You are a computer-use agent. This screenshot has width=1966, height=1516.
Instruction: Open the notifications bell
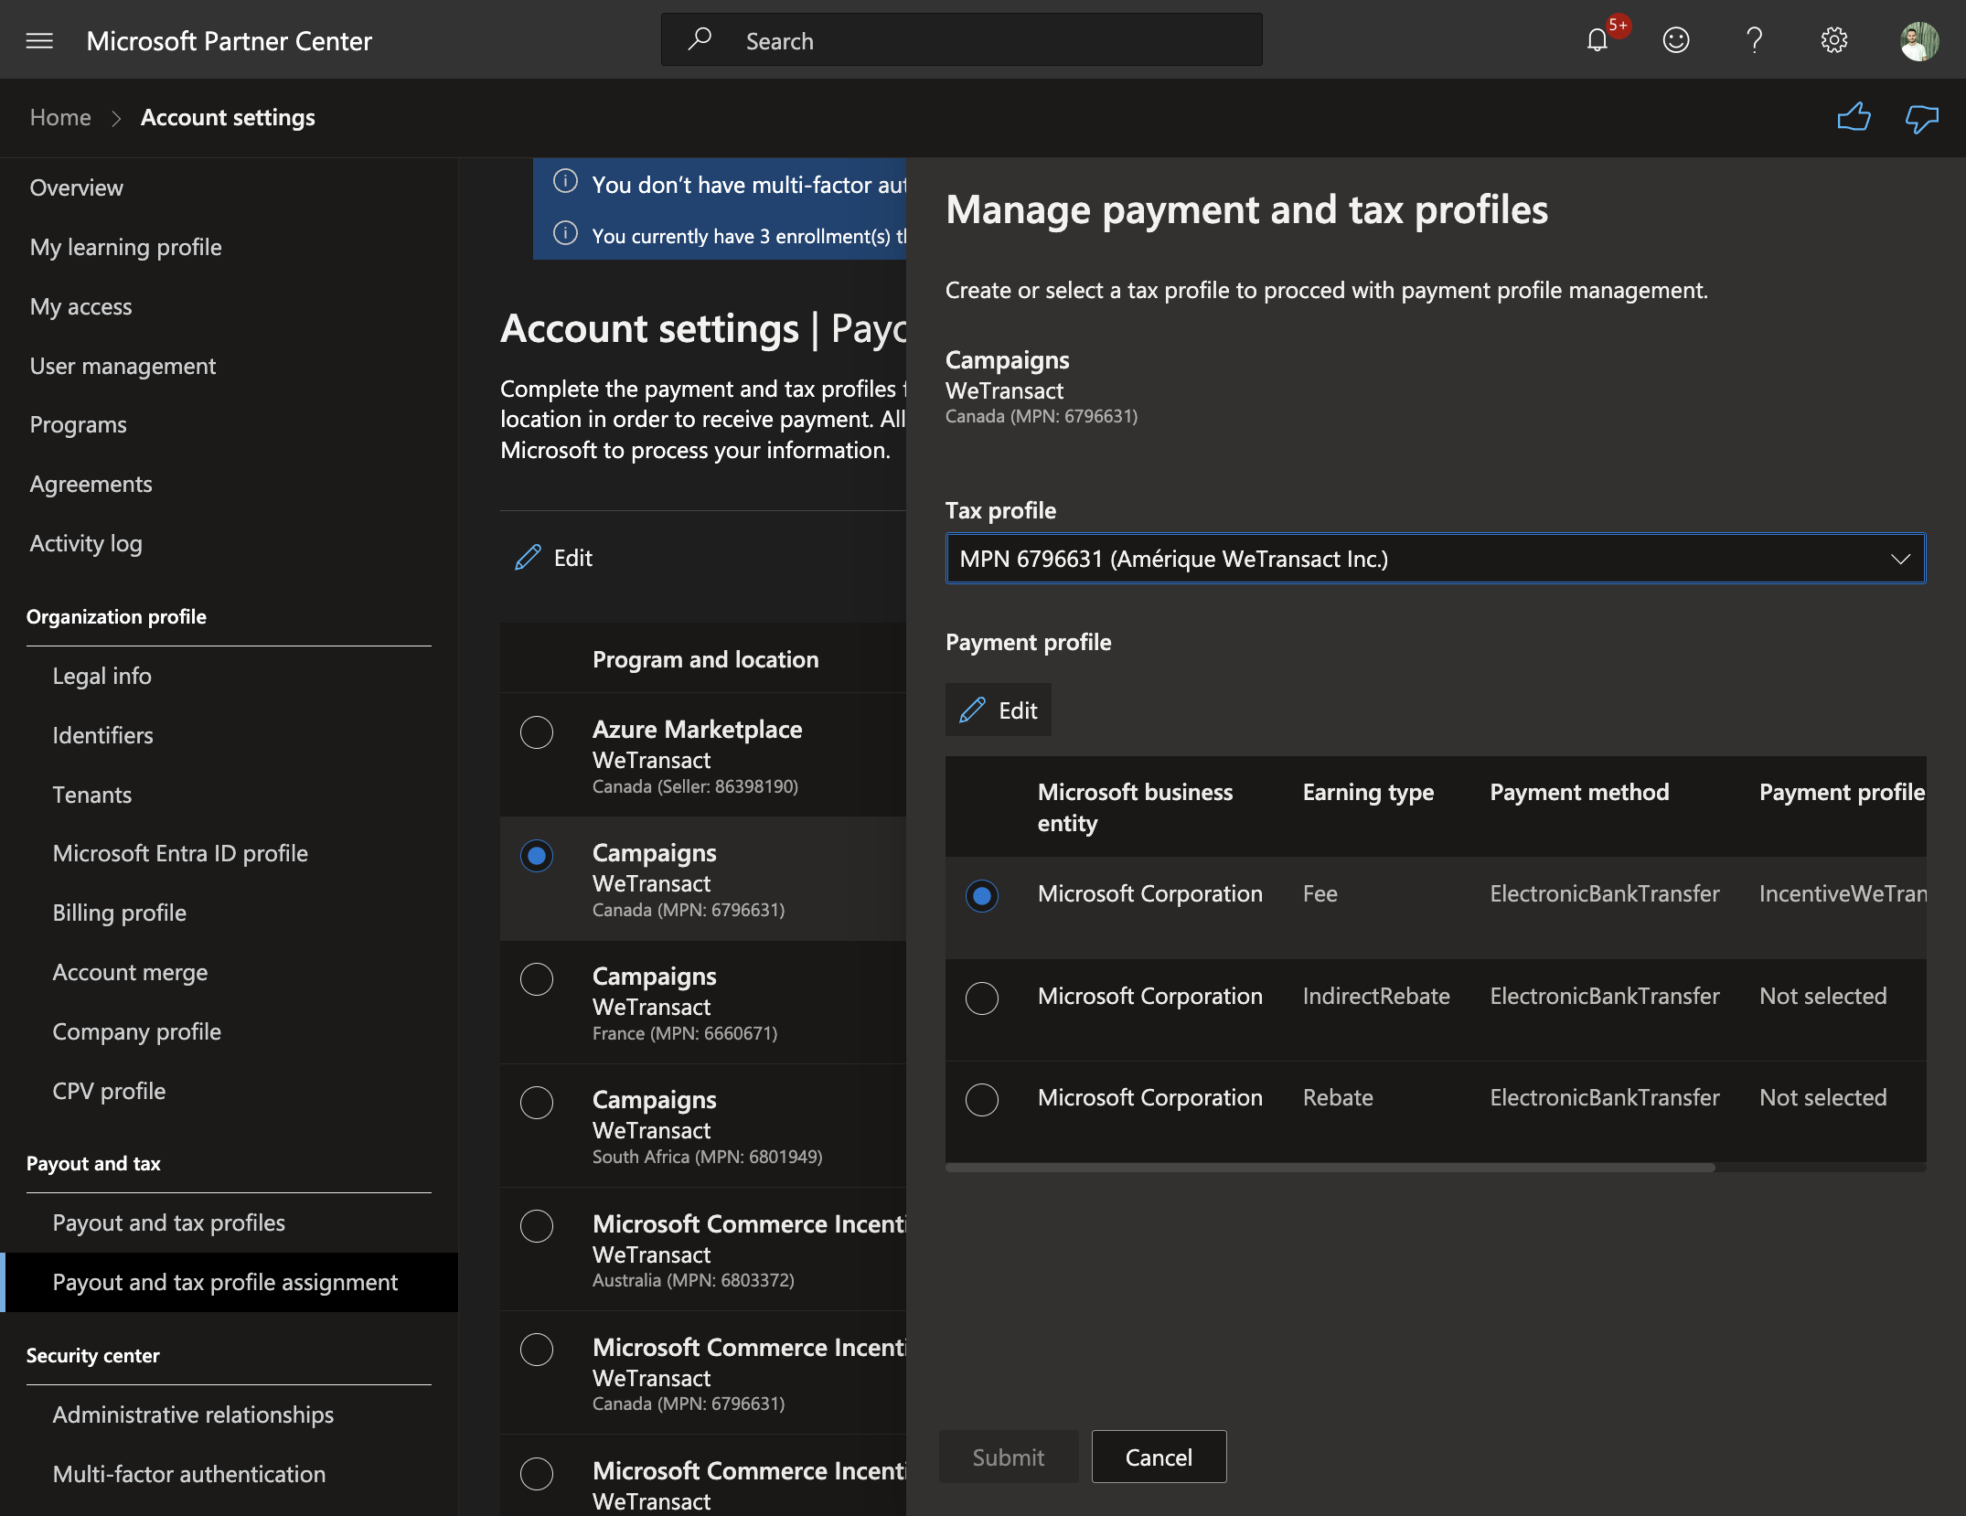point(1597,40)
